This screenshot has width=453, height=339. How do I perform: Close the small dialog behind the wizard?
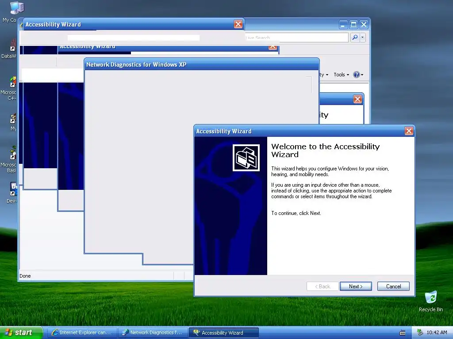[x=357, y=99]
